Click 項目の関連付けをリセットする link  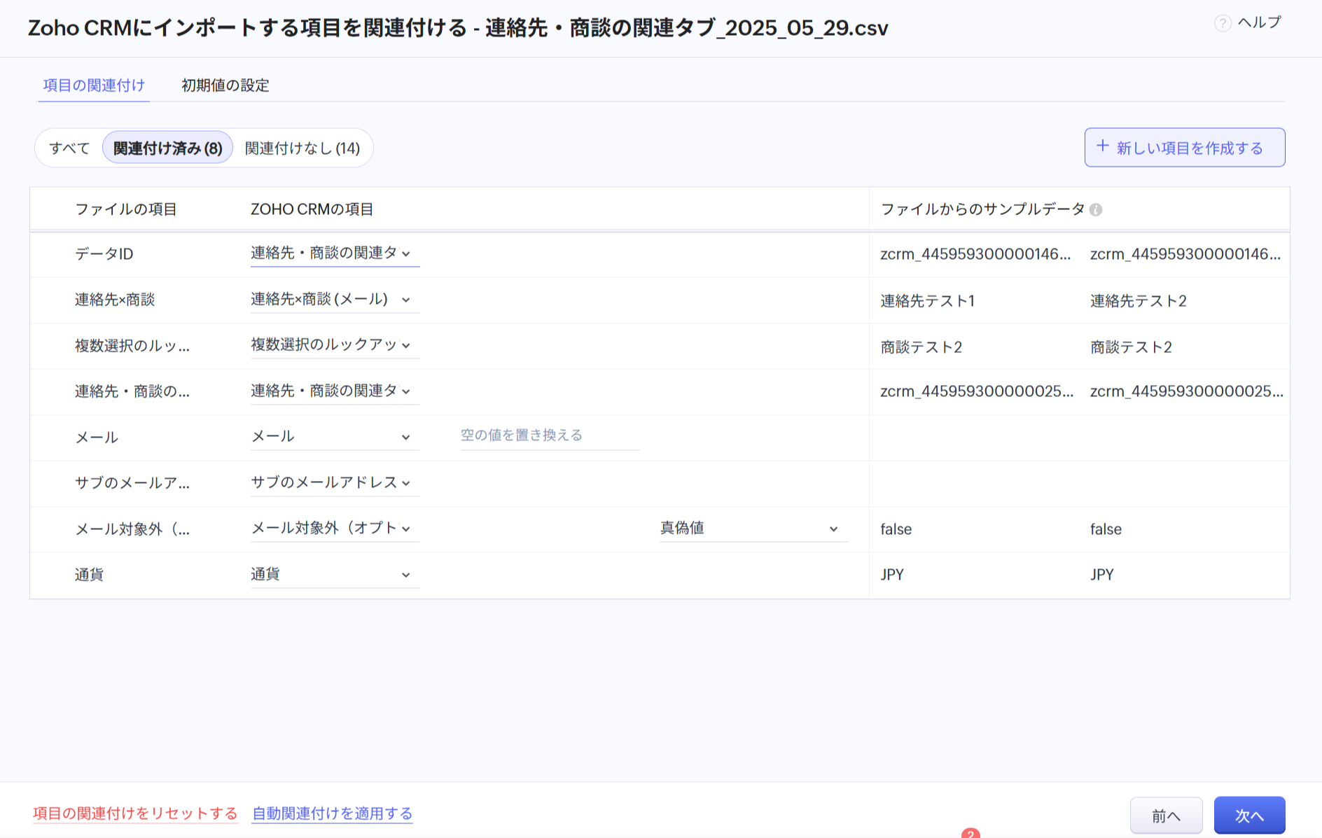pos(135,813)
